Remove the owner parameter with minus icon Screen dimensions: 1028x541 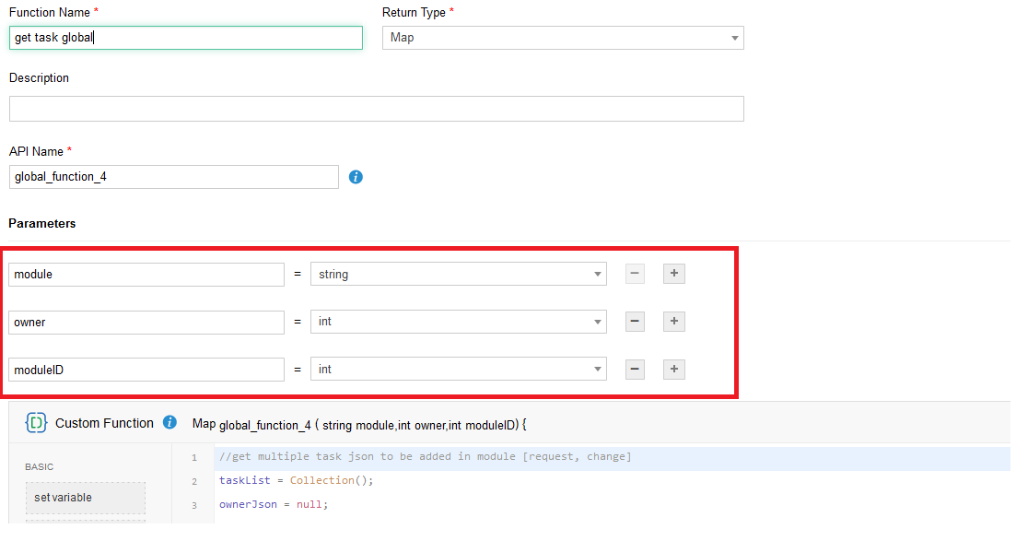click(x=635, y=322)
